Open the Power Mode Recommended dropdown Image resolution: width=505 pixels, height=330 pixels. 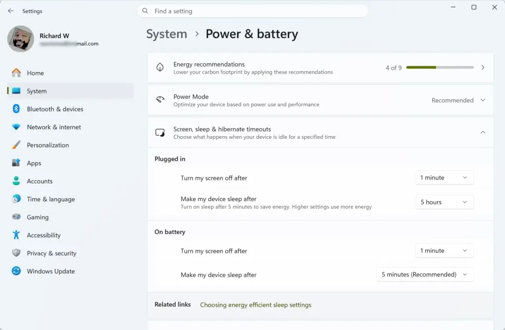tap(458, 100)
